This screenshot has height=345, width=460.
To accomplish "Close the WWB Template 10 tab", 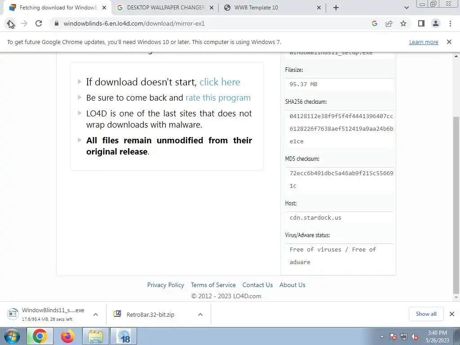I will pyautogui.click(x=319, y=8).
